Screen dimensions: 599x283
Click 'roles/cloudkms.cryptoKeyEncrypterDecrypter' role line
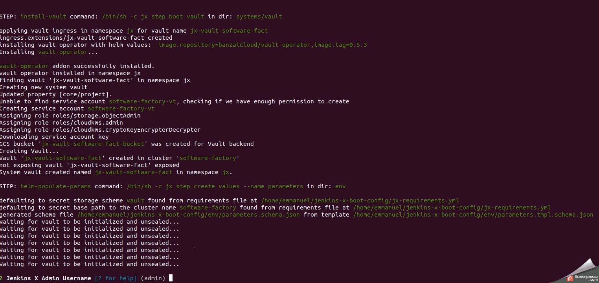pyautogui.click(x=100, y=130)
